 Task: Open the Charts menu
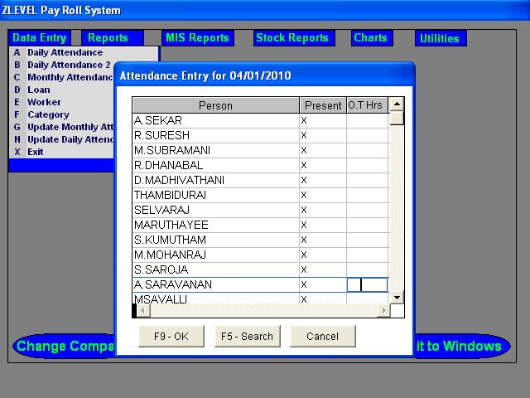(371, 37)
